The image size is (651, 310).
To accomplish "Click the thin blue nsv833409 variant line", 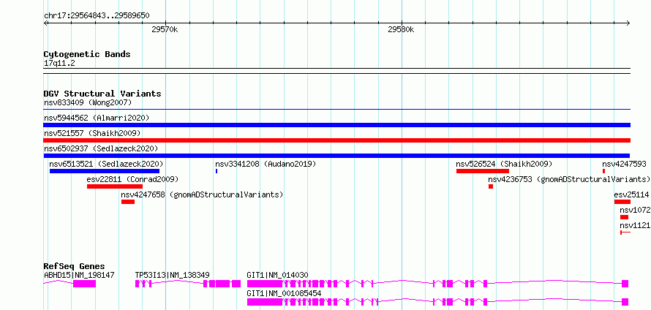I will point(336,110).
